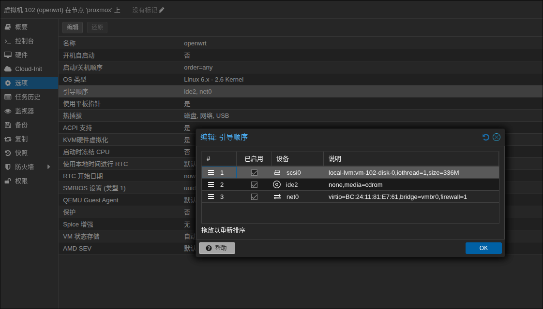The height and width of the screenshot is (309, 543).
Task: Open the 硬件 sidebar section
Action: click(x=21, y=55)
